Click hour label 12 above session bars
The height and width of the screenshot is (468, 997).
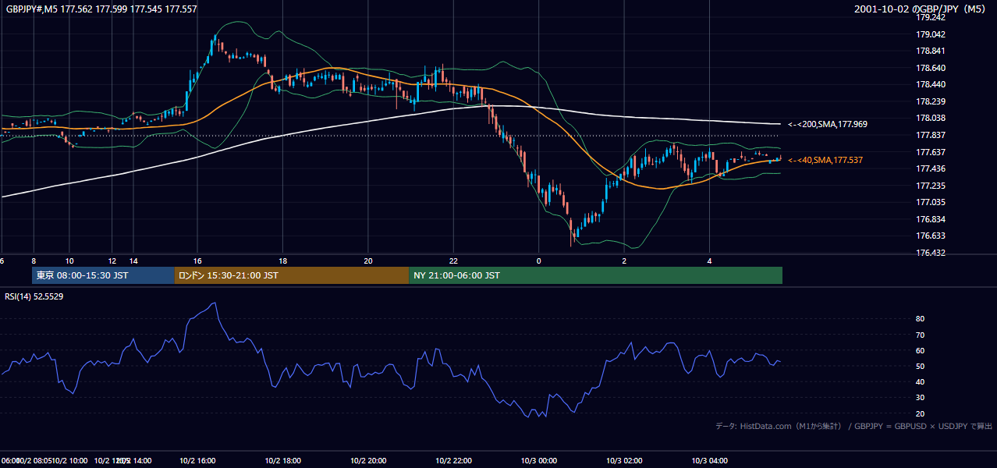pos(112,261)
